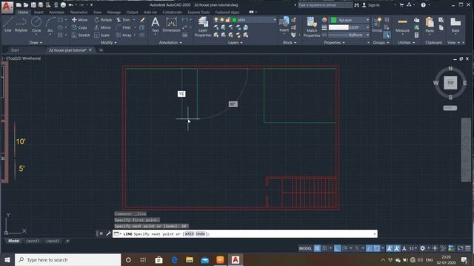The width and height of the screenshot is (474, 266).
Task: Switch to the Layout1 tab
Action: click(33, 241)
